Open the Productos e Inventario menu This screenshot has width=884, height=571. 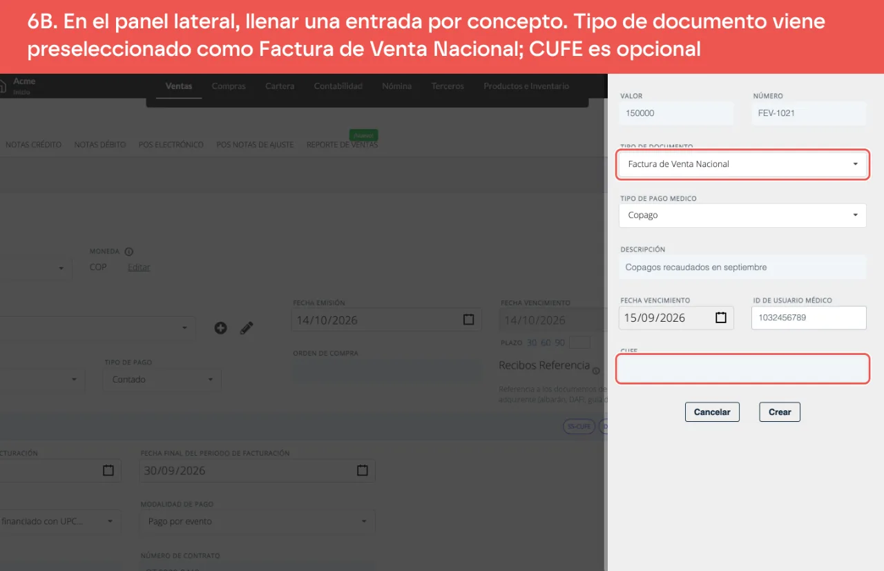pyautogui.click(x=526, y=86)
